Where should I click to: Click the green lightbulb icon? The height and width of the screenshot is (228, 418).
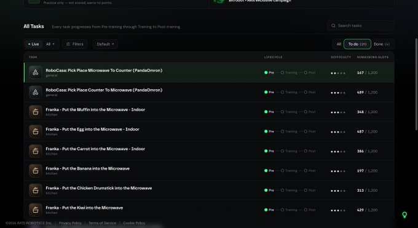coord(404,214)
